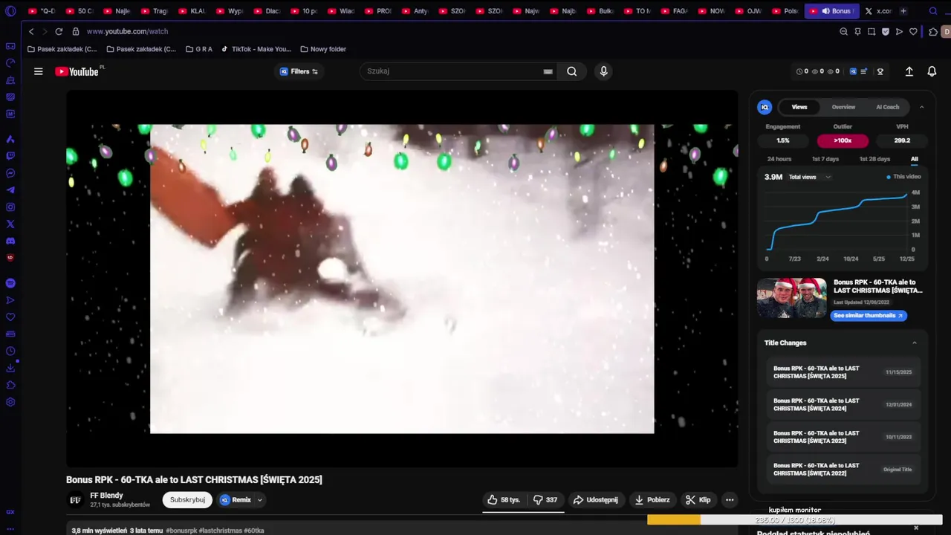Open the Total views metric dropdown
Screen dimensions: 951x535
tap(809, 177)
